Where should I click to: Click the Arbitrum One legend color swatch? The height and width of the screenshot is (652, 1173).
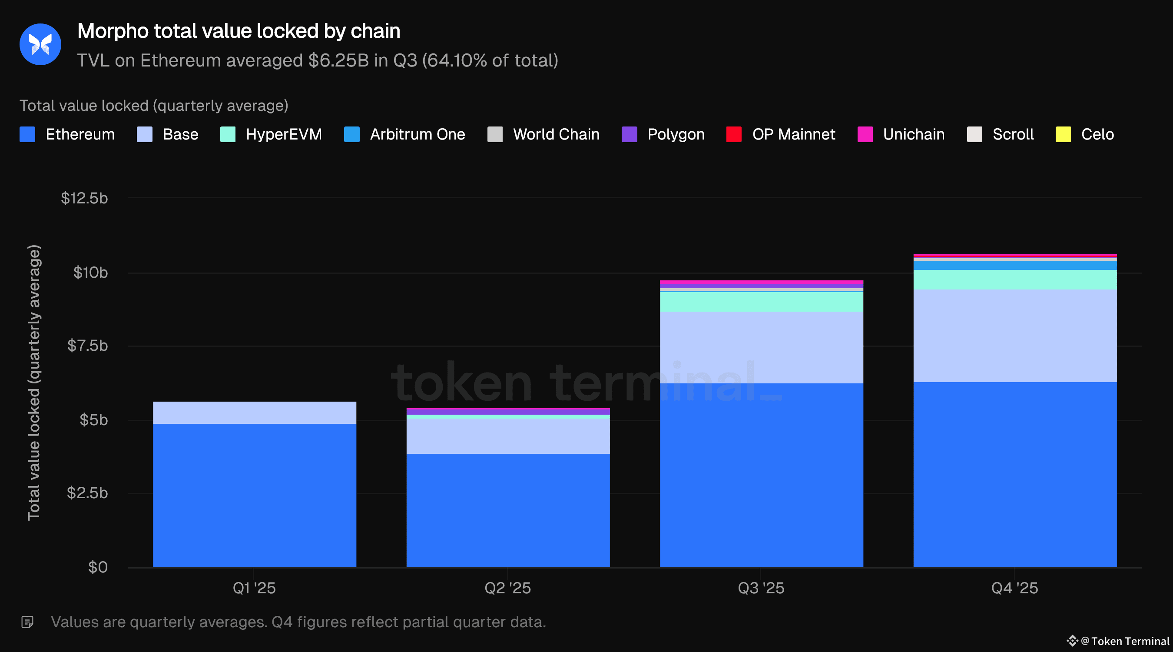351,134
